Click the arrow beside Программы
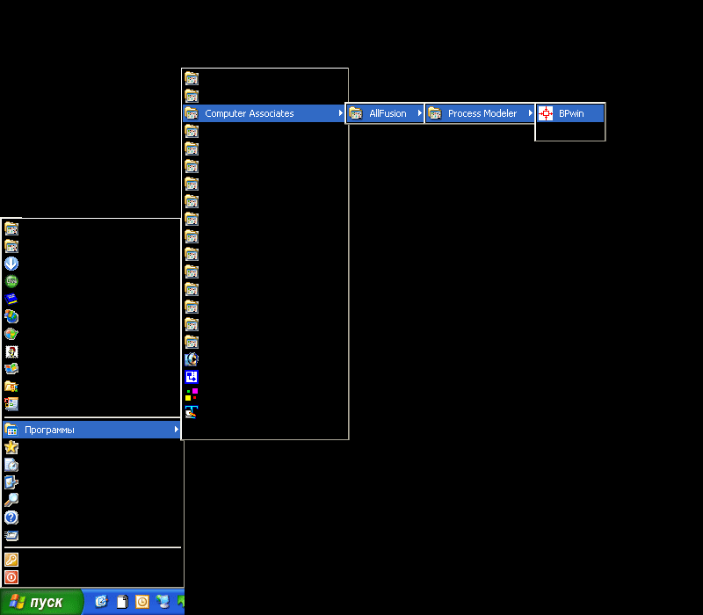703x615 pixels. tap(177, 430)
